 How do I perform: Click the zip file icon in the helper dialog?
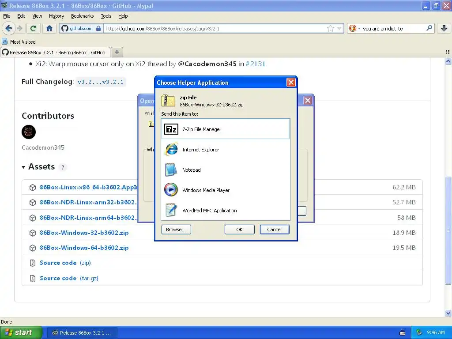click(x=168, y=101)
